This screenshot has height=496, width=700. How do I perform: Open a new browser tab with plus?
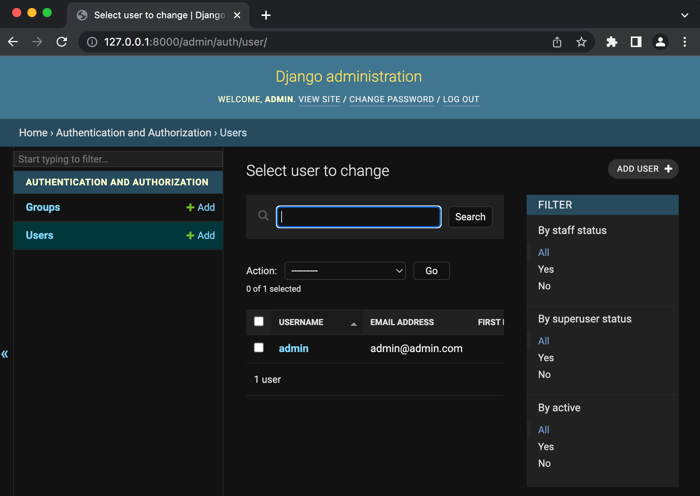coord(266,15)
